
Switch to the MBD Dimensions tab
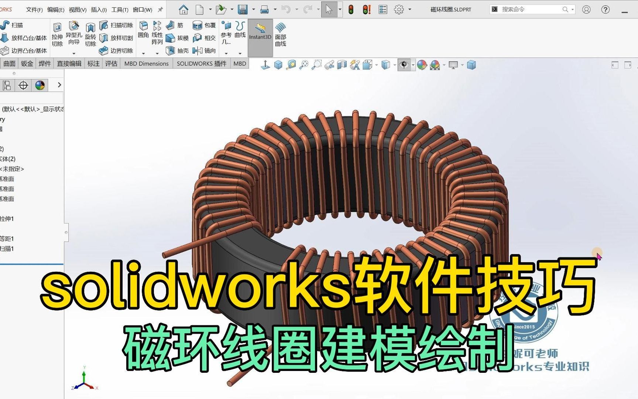pyautogui.click(x=146, y=64)
